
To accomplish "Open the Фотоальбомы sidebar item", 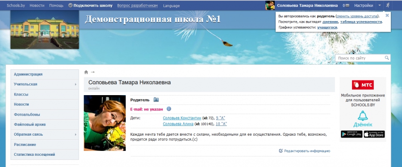I will click(x=45, y=114).
